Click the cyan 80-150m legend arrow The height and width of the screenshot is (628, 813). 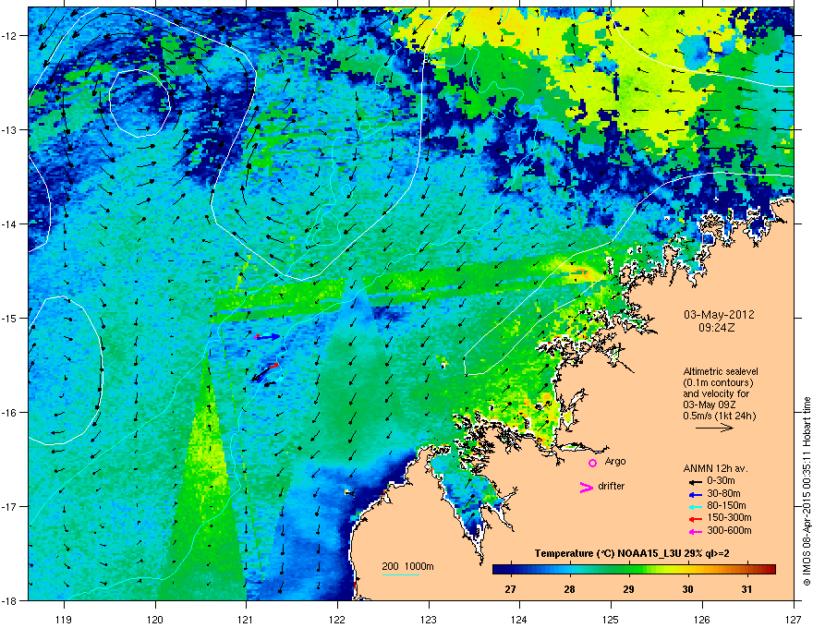(695, 507)
